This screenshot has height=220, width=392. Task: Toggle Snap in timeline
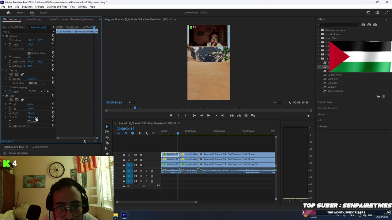coord(126,133)
